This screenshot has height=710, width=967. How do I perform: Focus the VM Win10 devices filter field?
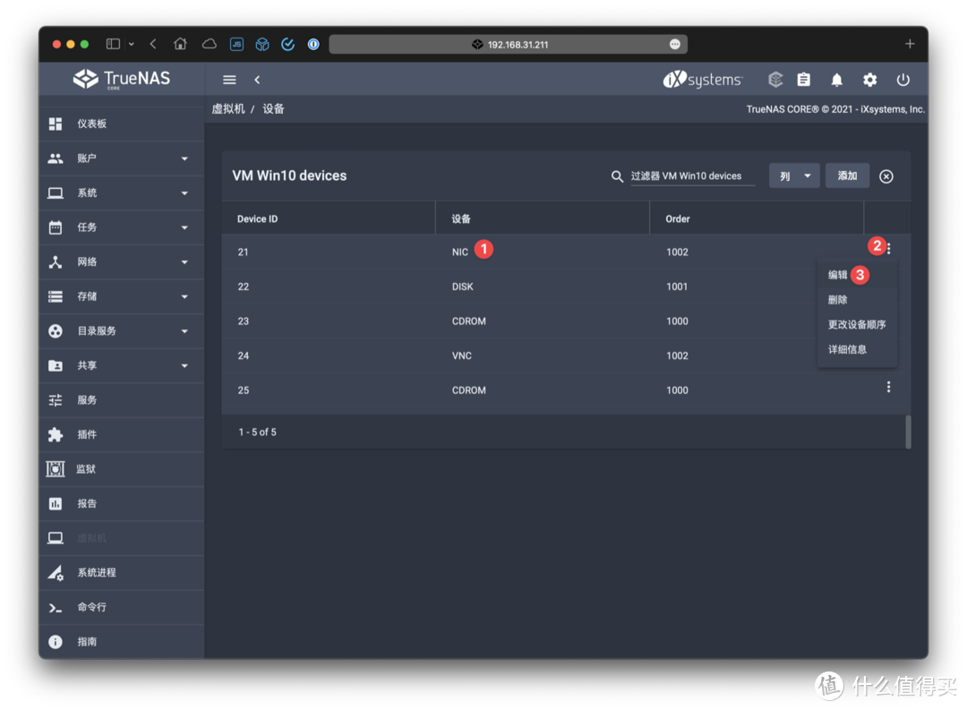[x=692, y=176]
